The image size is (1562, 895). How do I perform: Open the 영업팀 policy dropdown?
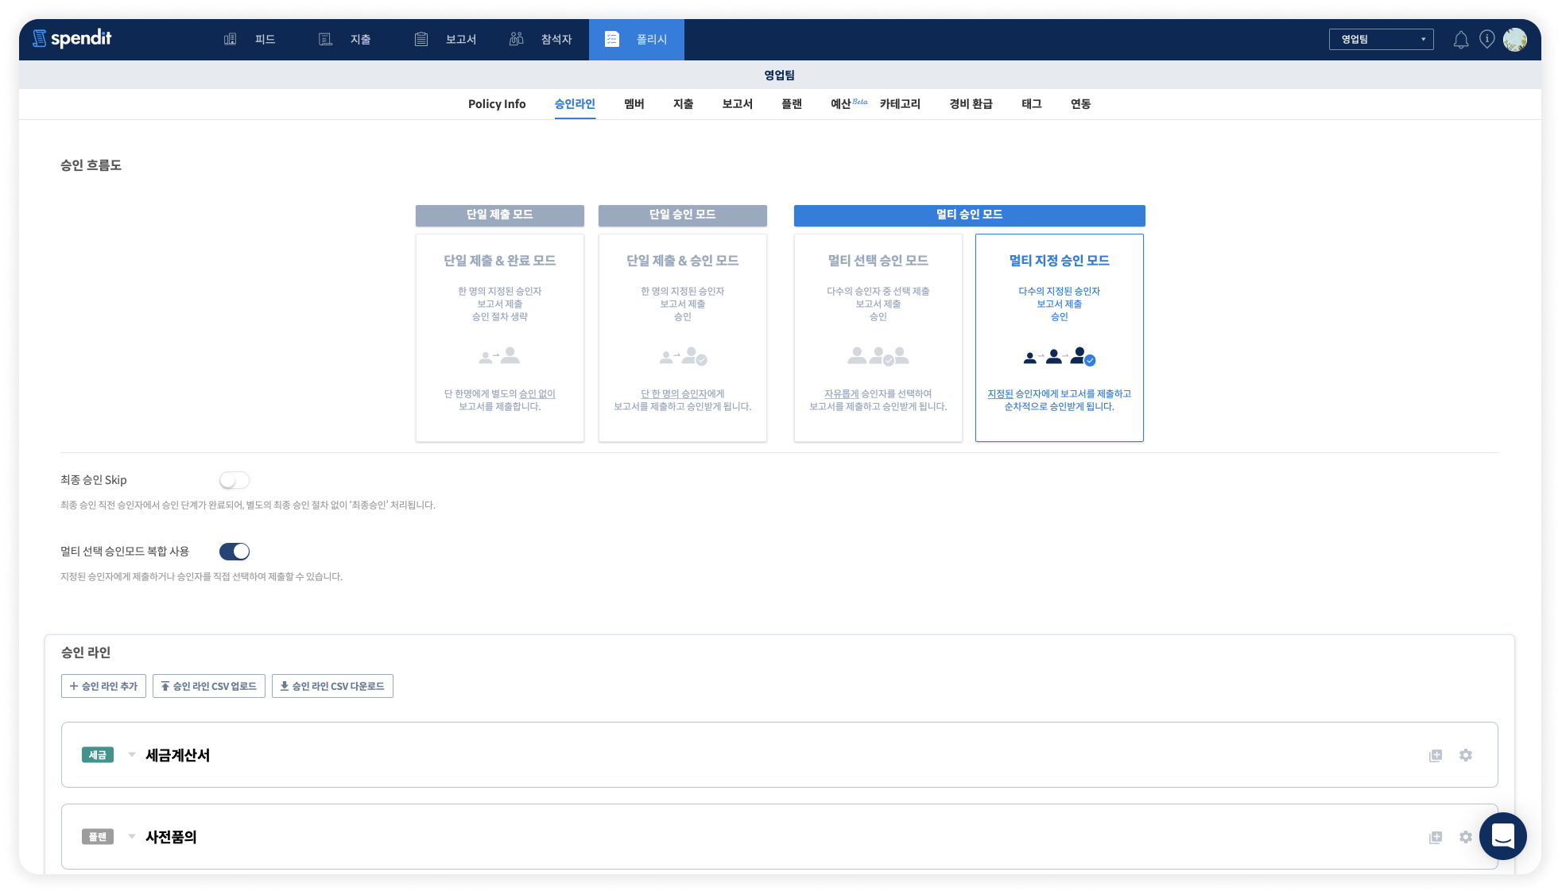[x=1381, y=40]
